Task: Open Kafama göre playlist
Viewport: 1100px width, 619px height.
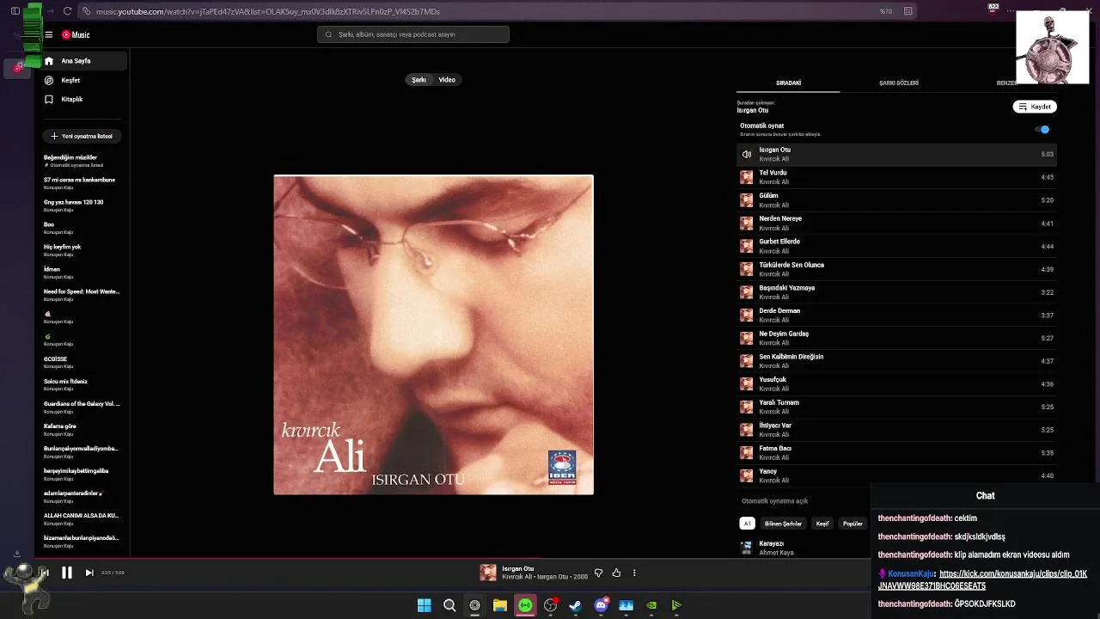Action: point(82,429)
